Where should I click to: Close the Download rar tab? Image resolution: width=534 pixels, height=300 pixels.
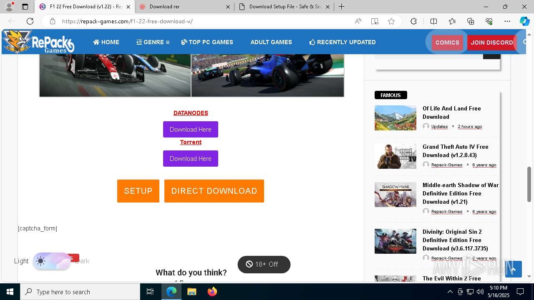coord(228,7)
